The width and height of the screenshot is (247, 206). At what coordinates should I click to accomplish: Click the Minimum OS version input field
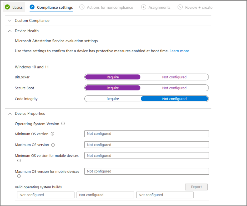[x=147, y=134]
